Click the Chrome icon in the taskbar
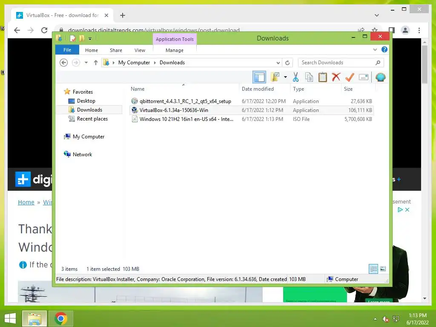Image resolution: width=436 pixels, height=327 pixels. (61, 318)
